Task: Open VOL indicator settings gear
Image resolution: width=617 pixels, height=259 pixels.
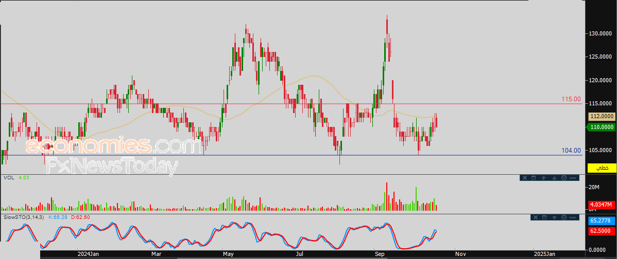Action: [x=564, y=178]
